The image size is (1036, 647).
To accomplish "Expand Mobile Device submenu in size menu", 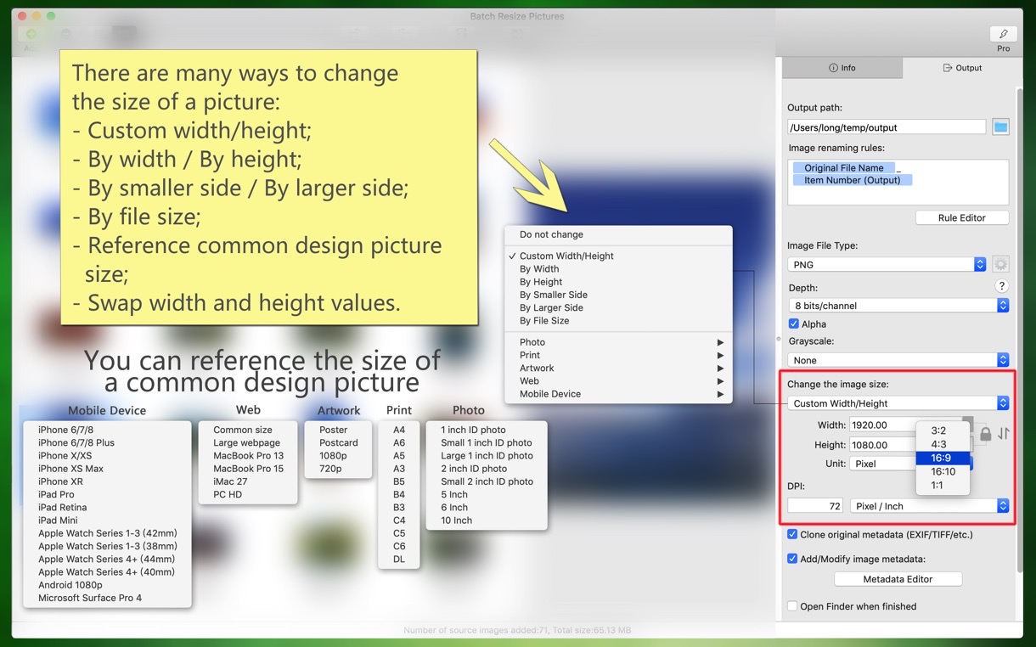I will pyautogui.click(x=618, y=394).
